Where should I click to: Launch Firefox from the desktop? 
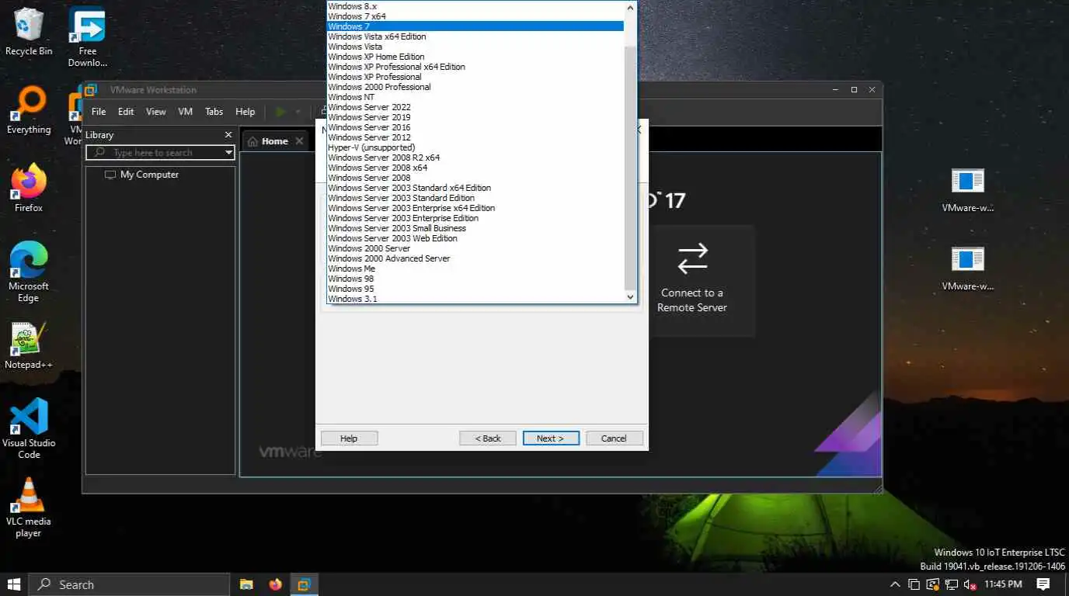point(29,188)
